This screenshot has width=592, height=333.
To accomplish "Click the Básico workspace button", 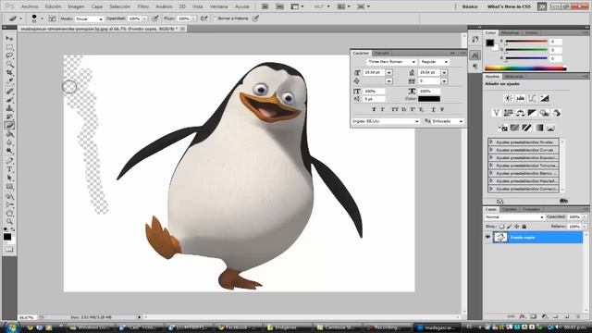I will click(470, 6).
